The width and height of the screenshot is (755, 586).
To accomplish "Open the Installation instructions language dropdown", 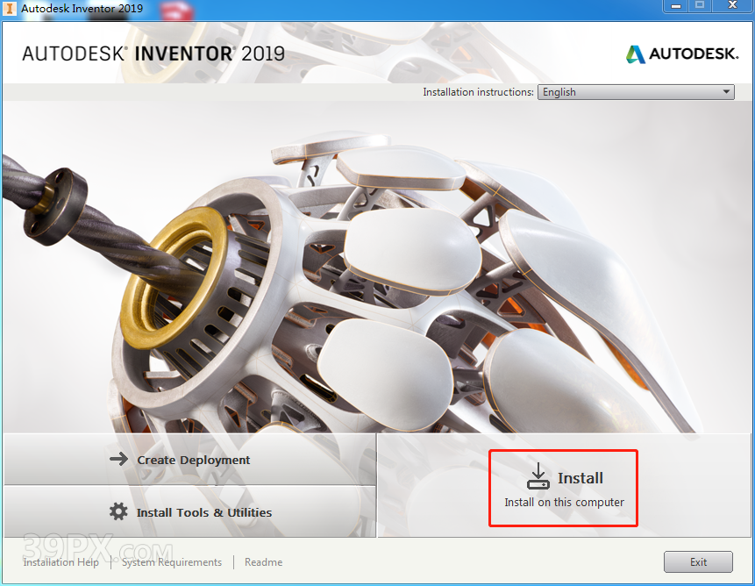I will tap(636, 92).
